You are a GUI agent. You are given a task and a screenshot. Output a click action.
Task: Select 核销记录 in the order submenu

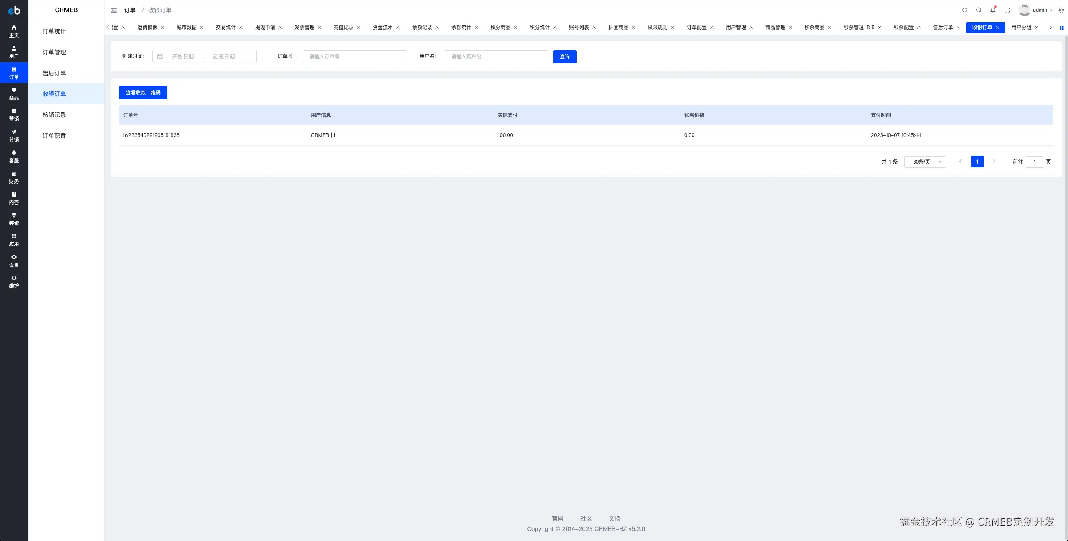coord(54,115)
